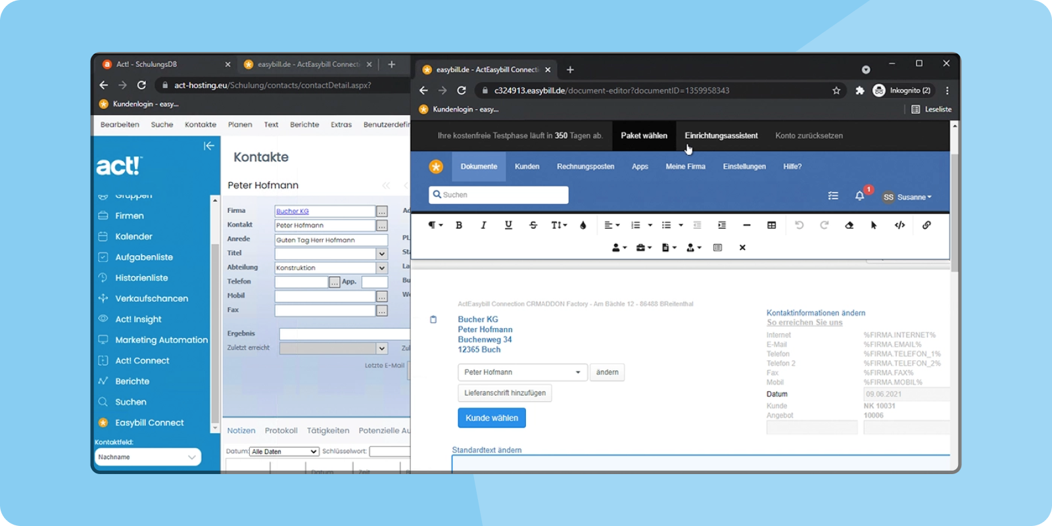Click the insert link chain icon

point(926,225)
